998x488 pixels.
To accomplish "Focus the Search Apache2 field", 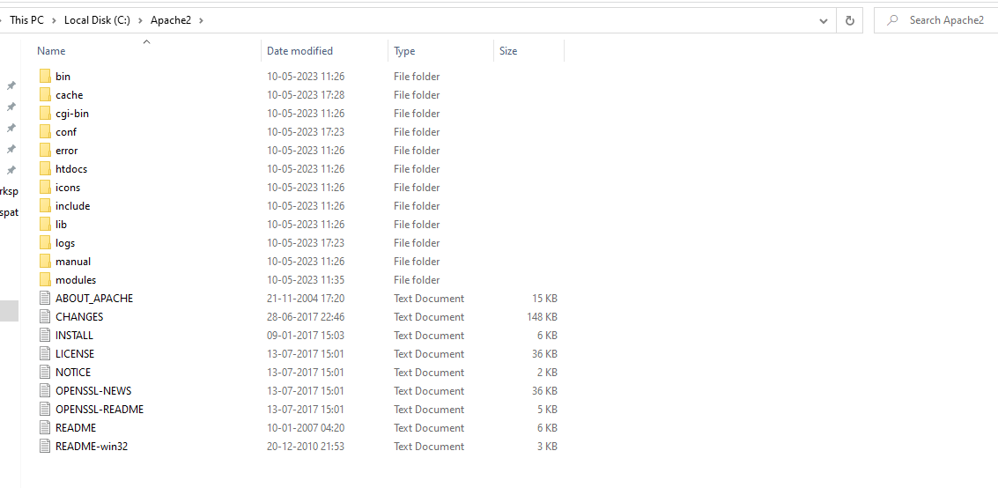I will [x=946, y=20].
